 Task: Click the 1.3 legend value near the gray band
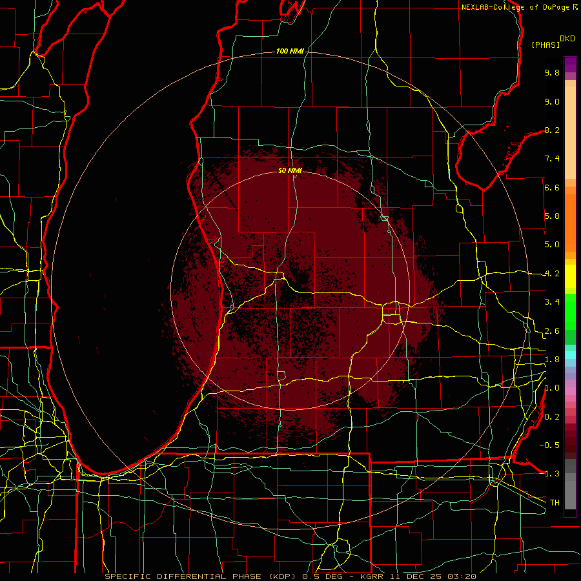pyautogui.click(x=549, y=474)
